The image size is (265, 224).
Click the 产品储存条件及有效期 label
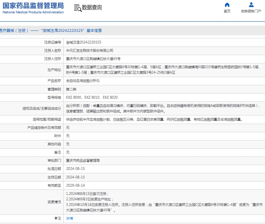[44, 128]
